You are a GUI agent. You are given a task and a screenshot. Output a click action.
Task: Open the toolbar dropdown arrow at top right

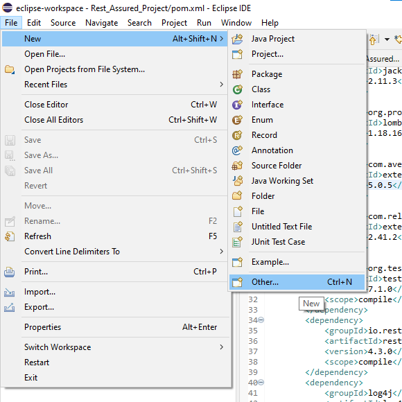(387, 40)
